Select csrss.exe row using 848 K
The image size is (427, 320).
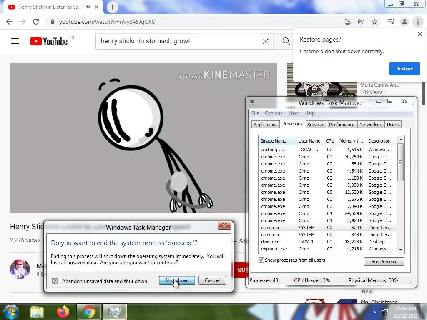coord(328,235)
